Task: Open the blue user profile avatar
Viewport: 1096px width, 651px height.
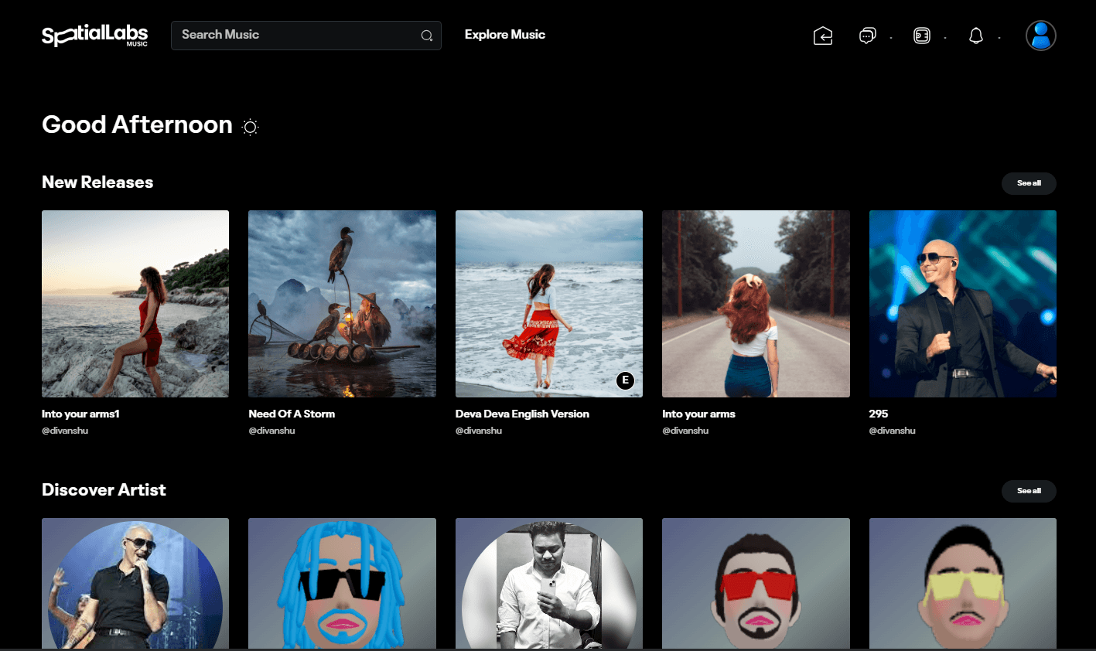Action: pyautogui.click(x=1041, y=36)
